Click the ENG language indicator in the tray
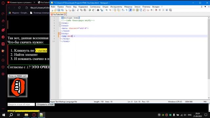210x118 pixels. pos(190,115)
